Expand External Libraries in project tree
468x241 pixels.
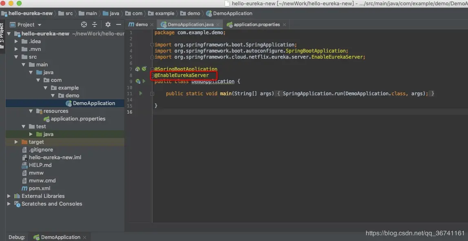pyautogui.click(x=9, y=196)
